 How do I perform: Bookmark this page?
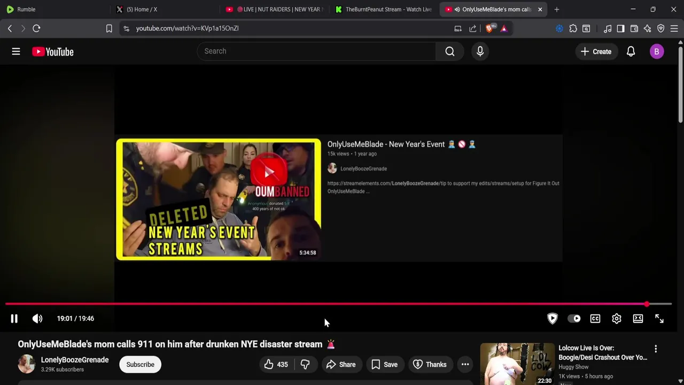click(x=109, y=28)
